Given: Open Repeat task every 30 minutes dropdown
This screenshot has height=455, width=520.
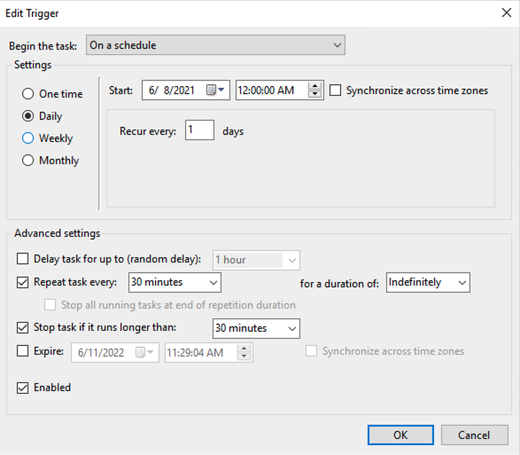Looking at the screenshot, I should [175, 283].
